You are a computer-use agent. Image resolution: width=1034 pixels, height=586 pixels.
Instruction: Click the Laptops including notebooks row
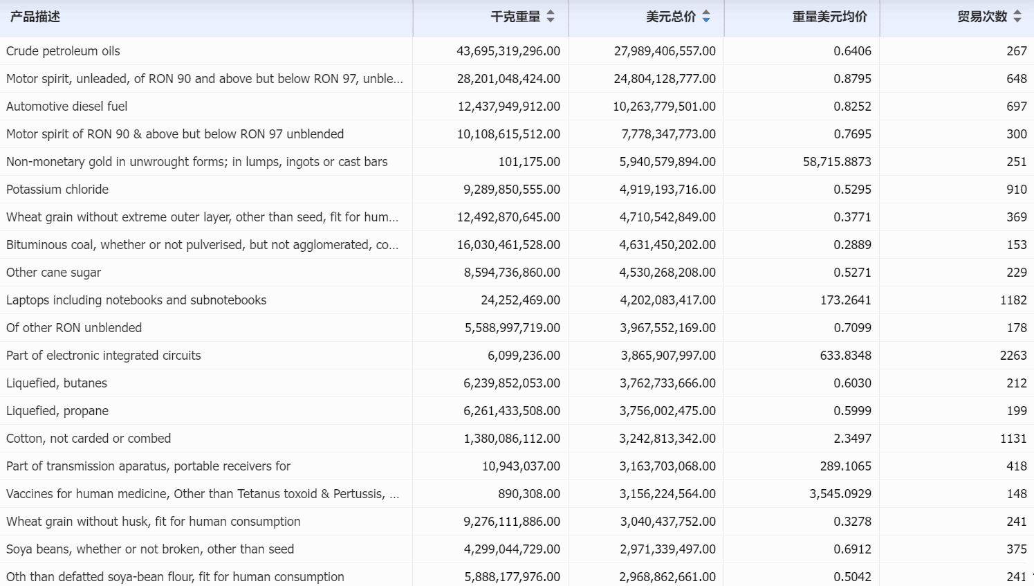(207, 300)
